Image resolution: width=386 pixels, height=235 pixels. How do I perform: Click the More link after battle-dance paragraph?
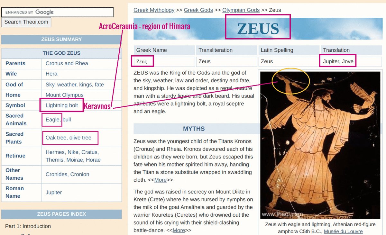pos(179,230)
